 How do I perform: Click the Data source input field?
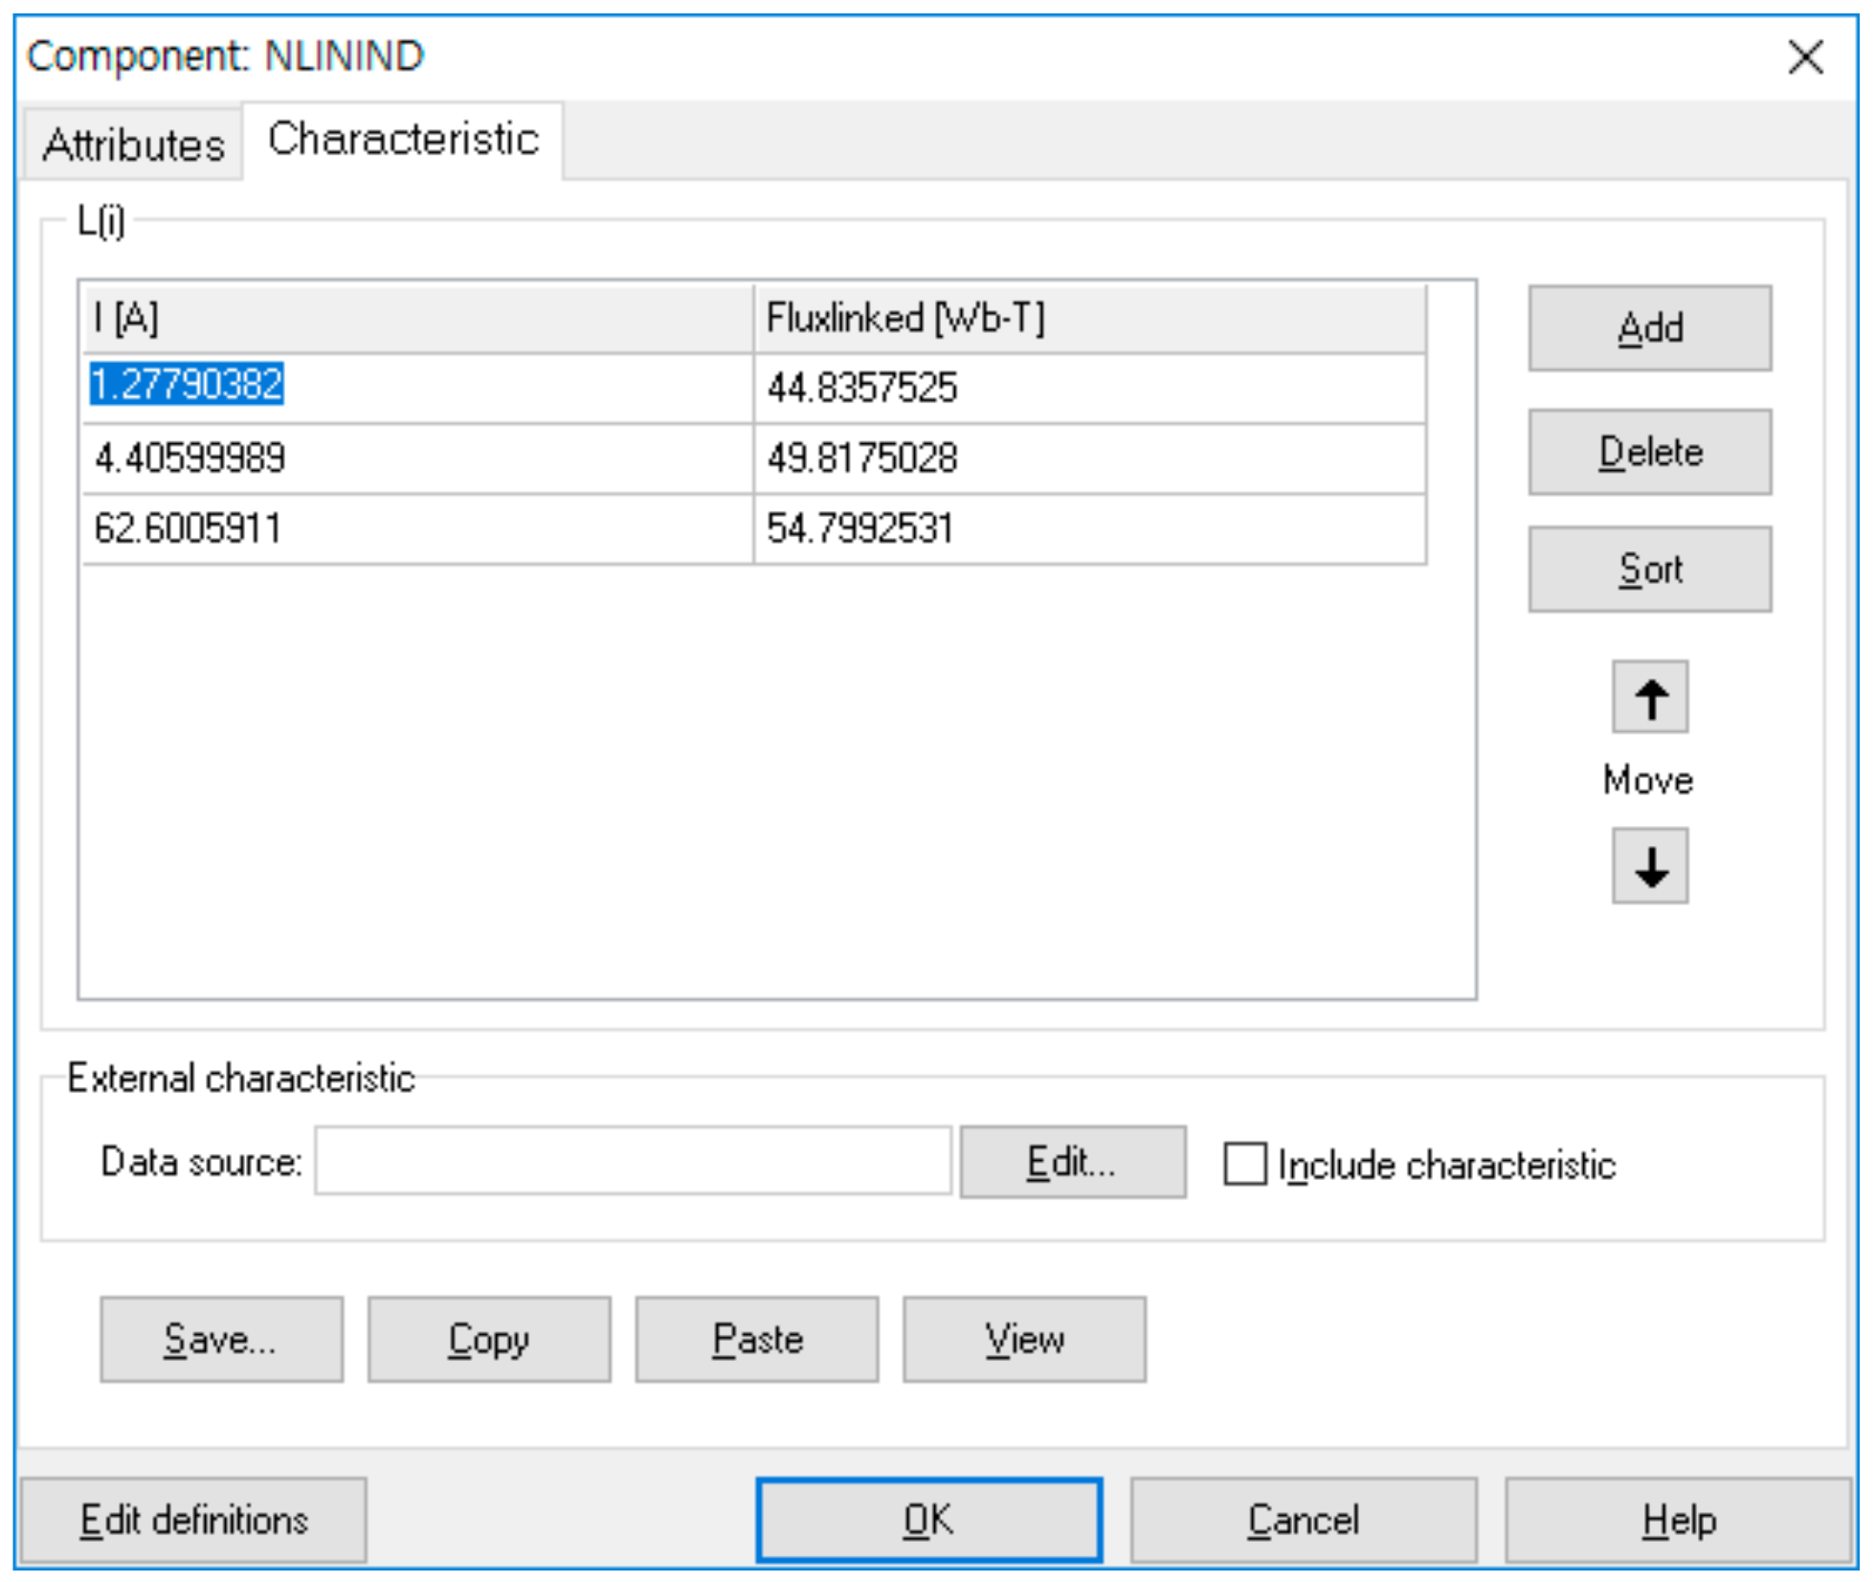[x=632, y=1161]
